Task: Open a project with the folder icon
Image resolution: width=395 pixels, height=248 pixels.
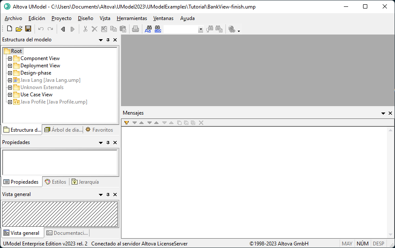Action: [x=19, y=29]
